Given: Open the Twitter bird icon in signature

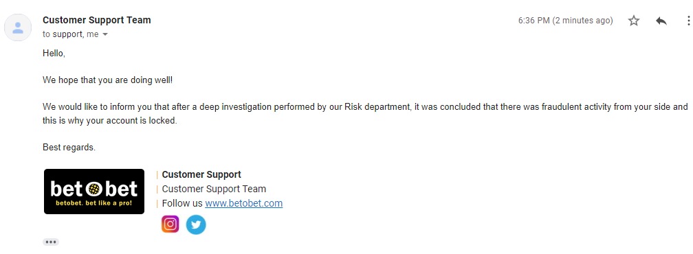Looking at the screenshot, I should (196, 224).
